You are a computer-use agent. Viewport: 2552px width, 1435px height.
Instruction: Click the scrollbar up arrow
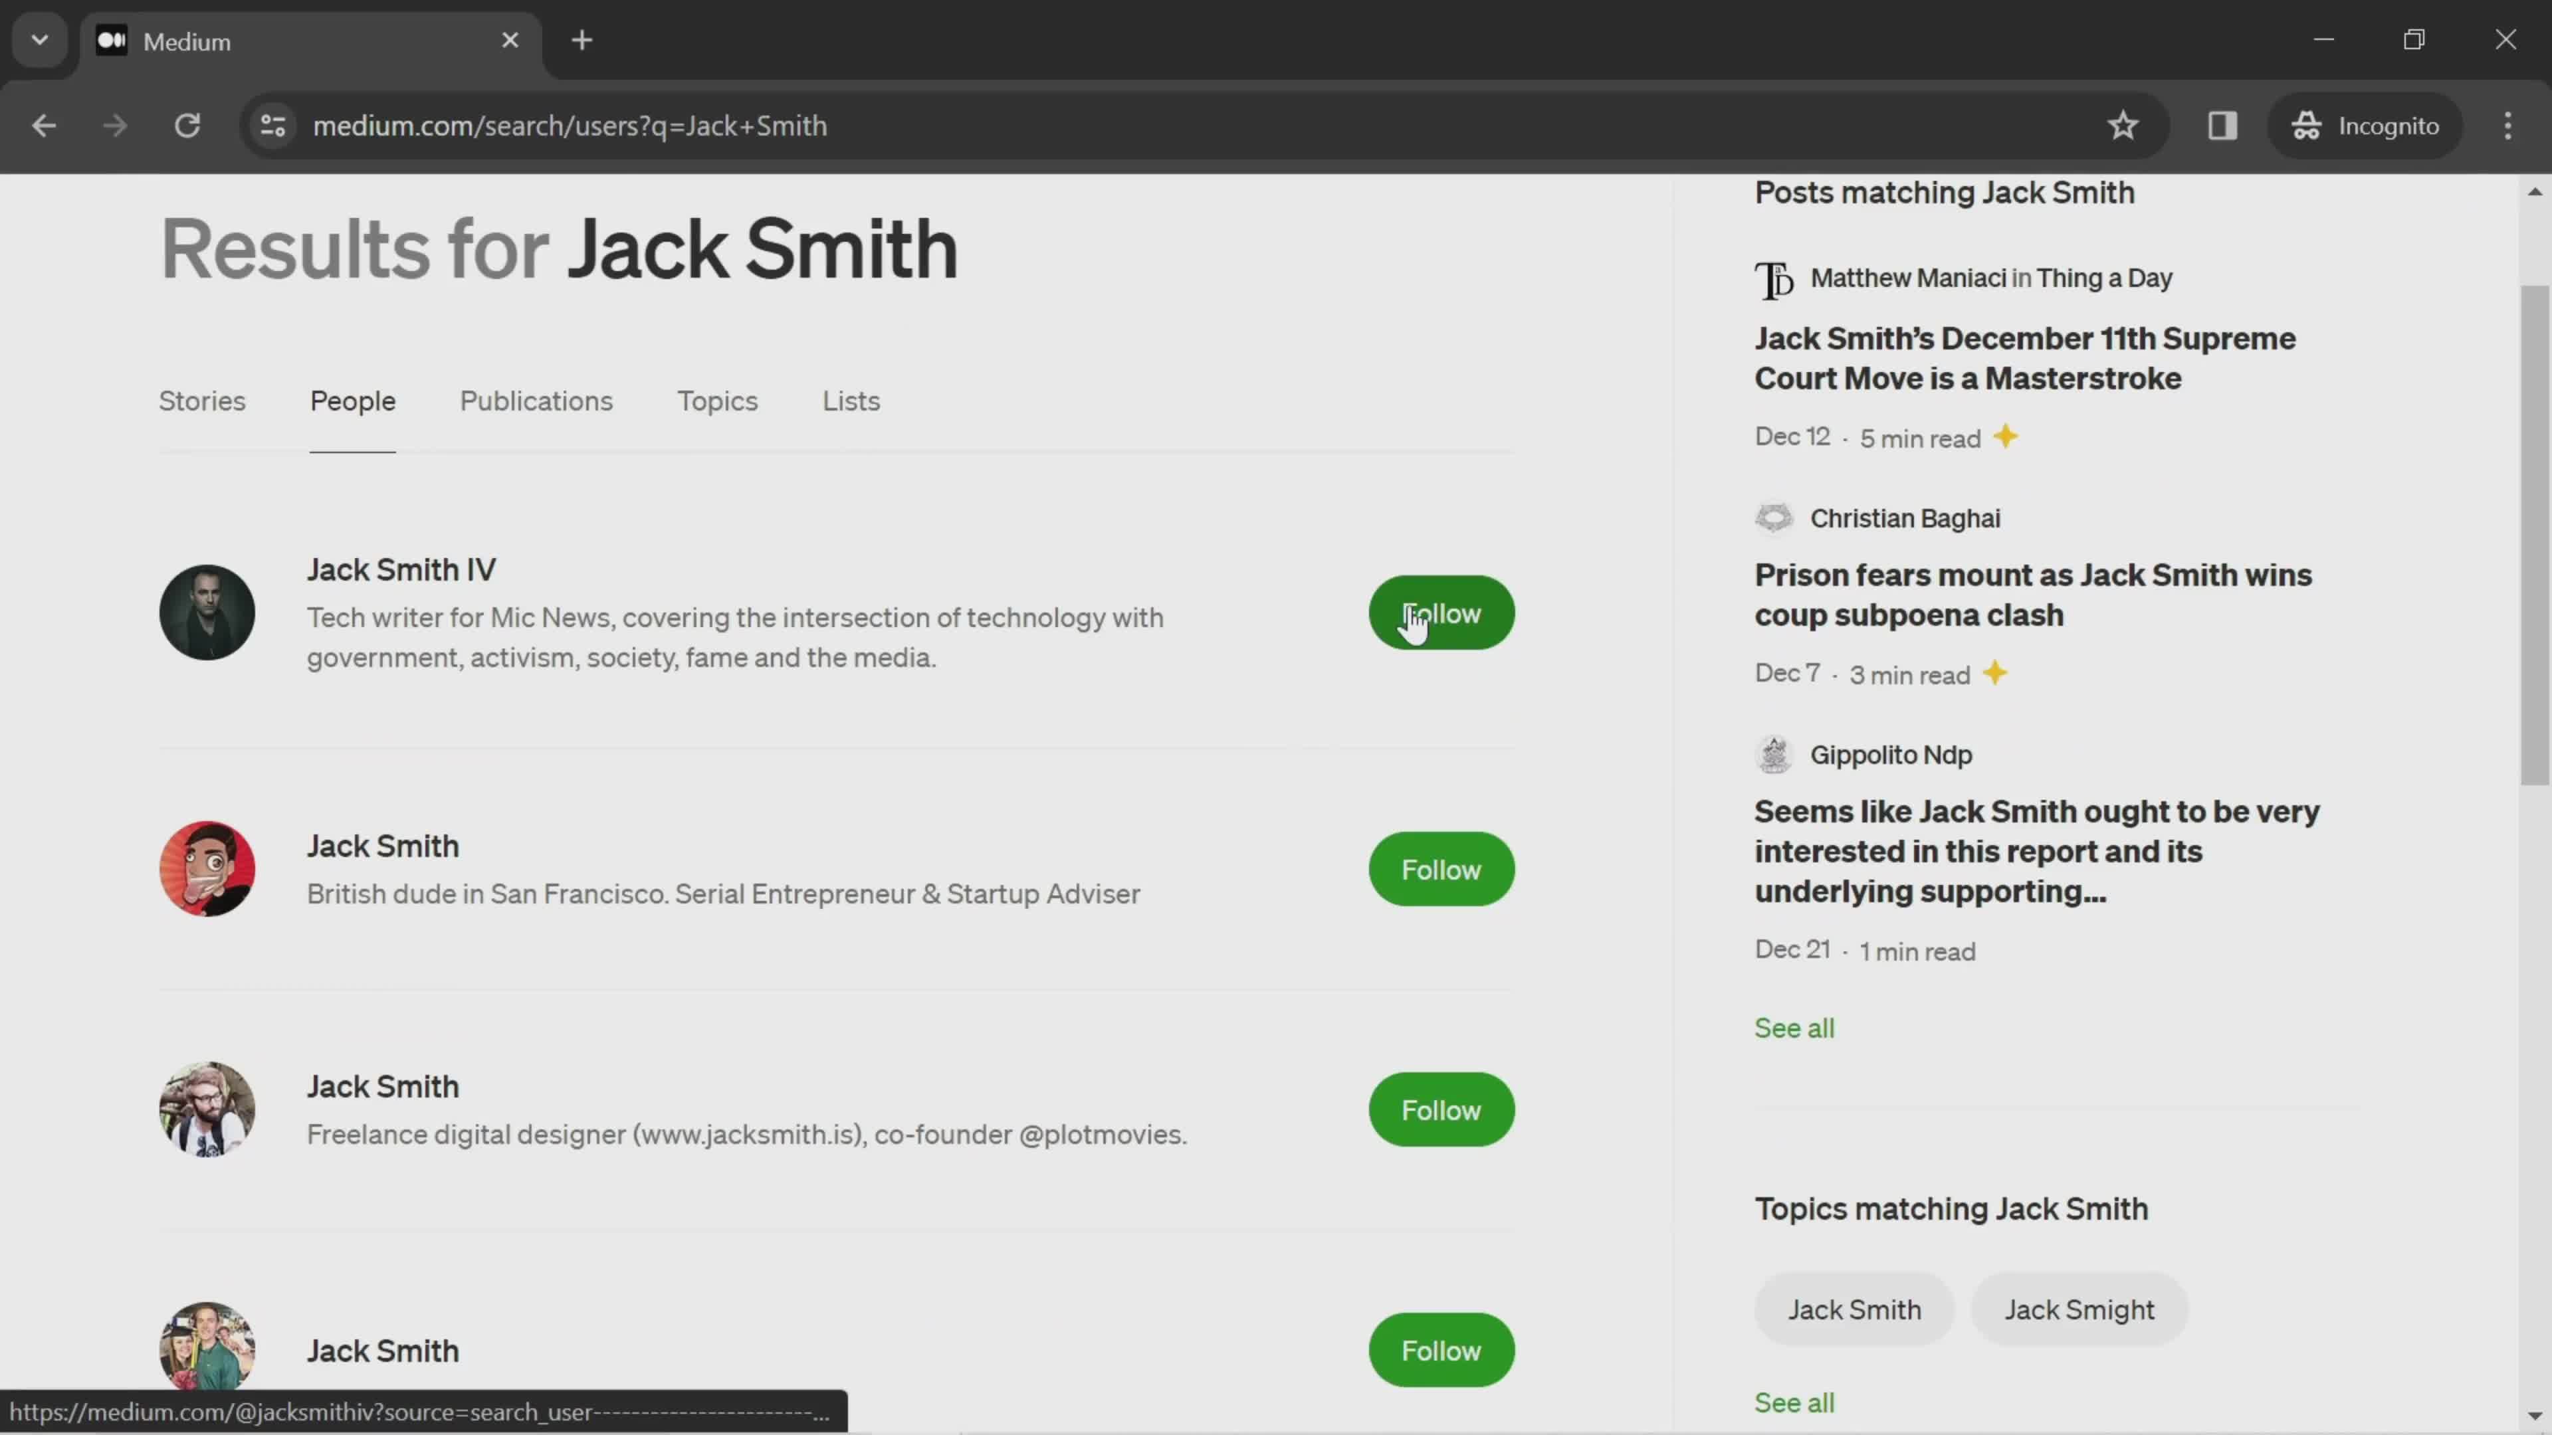[2534, 192]
